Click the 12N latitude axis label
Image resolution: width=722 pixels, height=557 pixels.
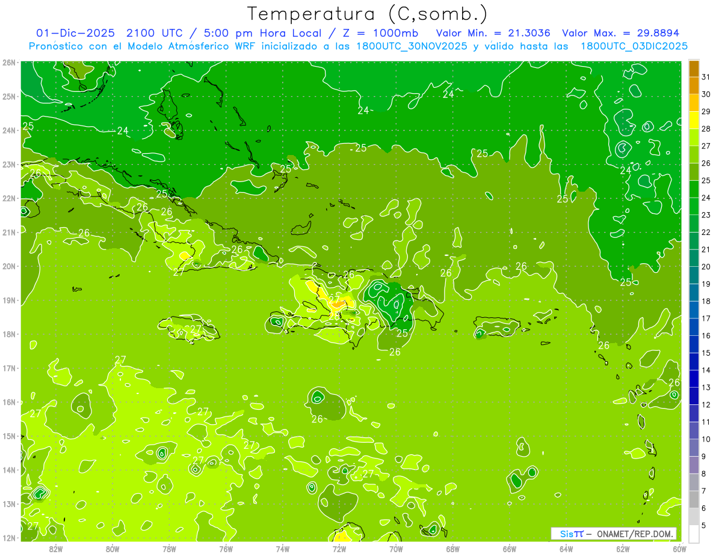tap(9, 538)
